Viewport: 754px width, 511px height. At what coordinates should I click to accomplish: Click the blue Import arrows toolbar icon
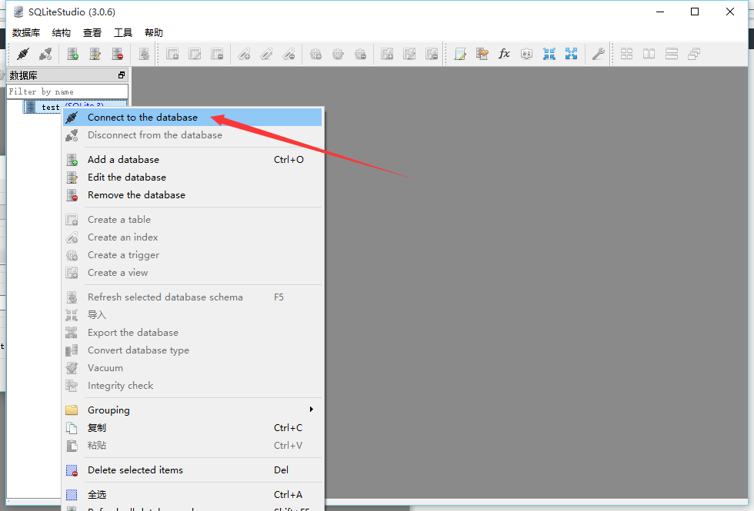click(549, 54)
